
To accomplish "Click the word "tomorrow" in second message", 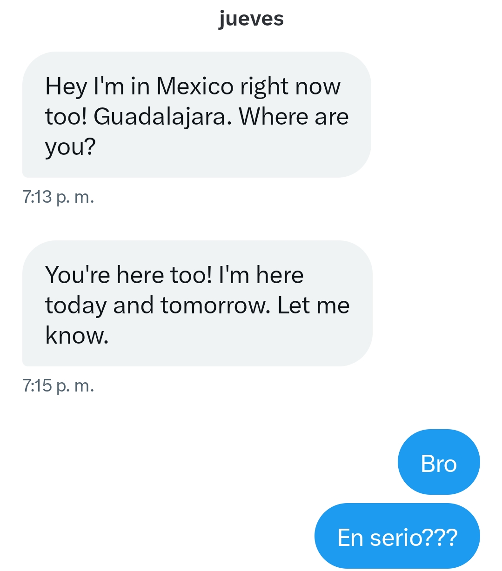I will [215, 305].
